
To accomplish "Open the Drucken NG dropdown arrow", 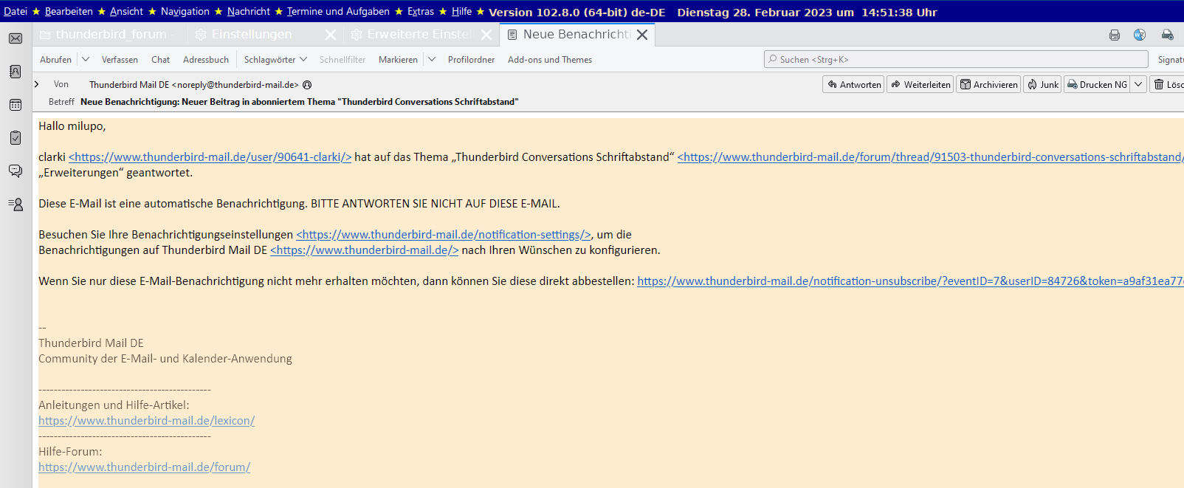I will pyautogui.click(x=1138, y=84).
